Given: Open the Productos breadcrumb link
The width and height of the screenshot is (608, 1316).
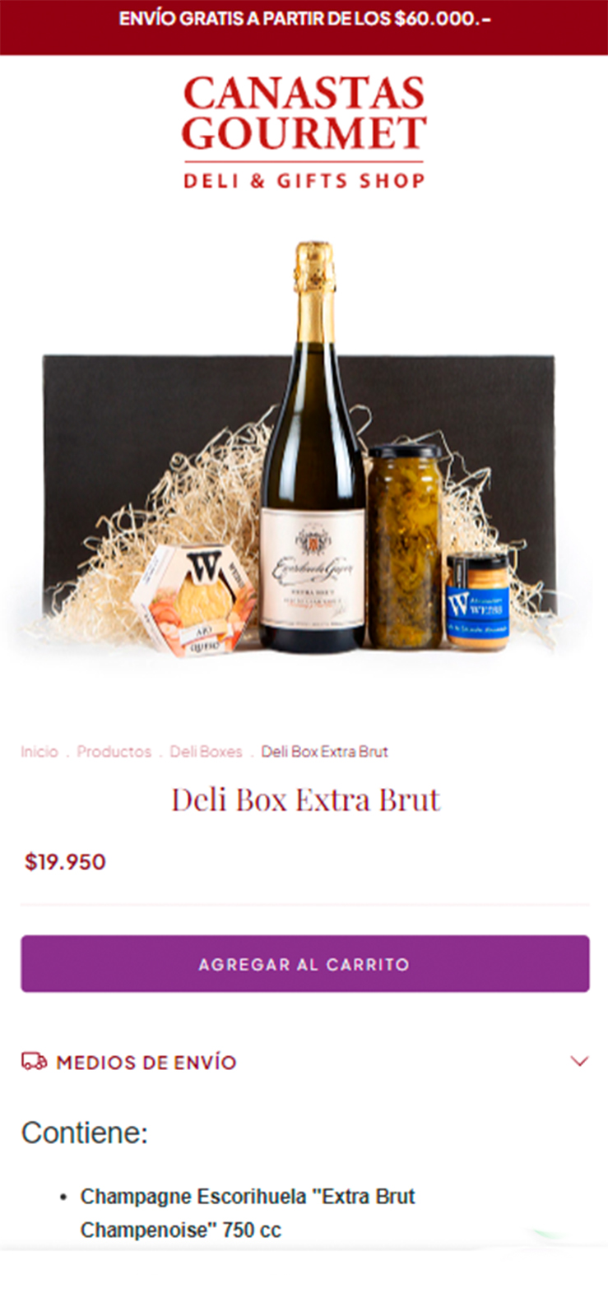Looking at the screenshot, I should pyautogui.click(x=114, y=751).
